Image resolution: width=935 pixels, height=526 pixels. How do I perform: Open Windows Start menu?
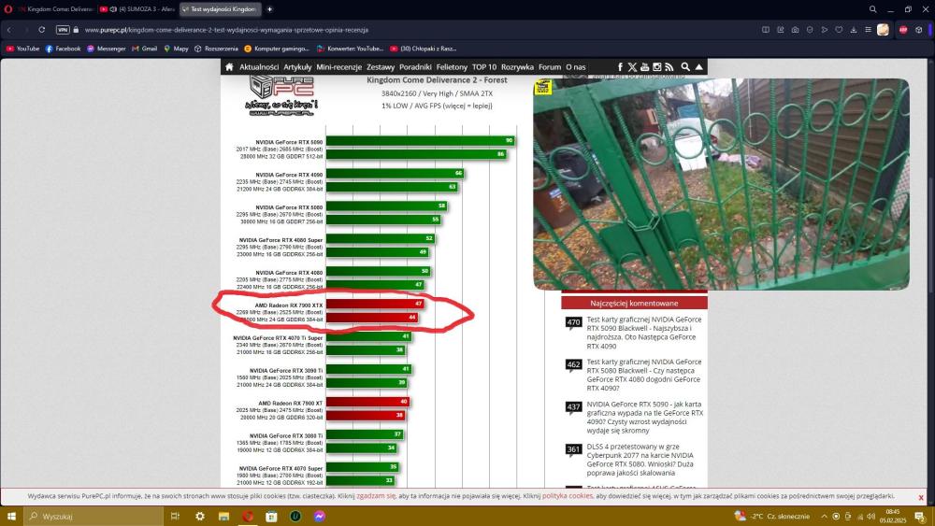[x=10, y=516]
